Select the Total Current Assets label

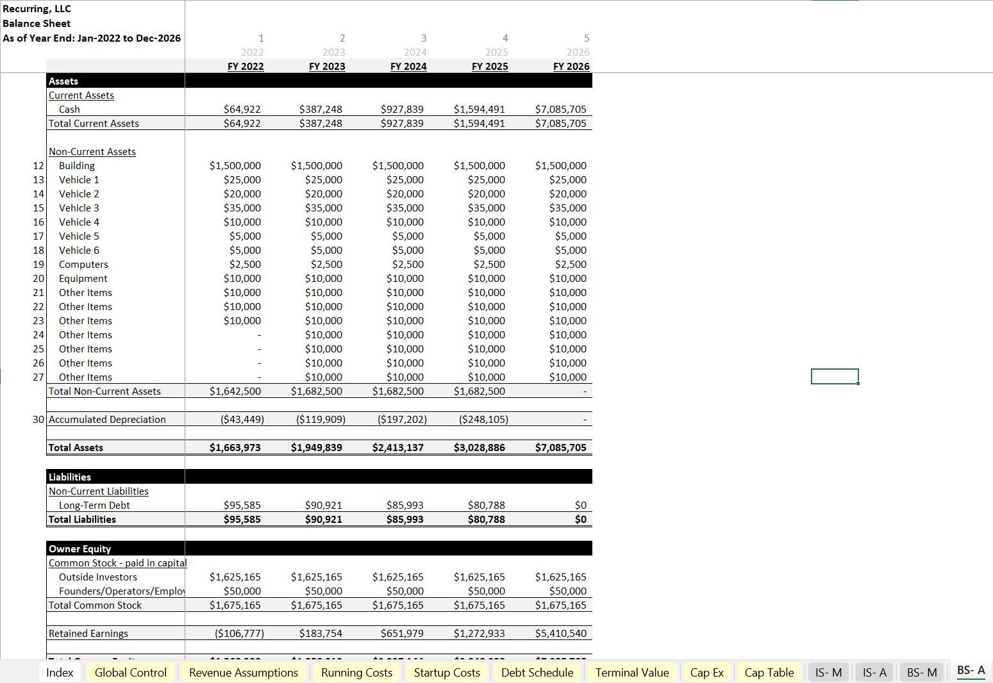[94, 123]
